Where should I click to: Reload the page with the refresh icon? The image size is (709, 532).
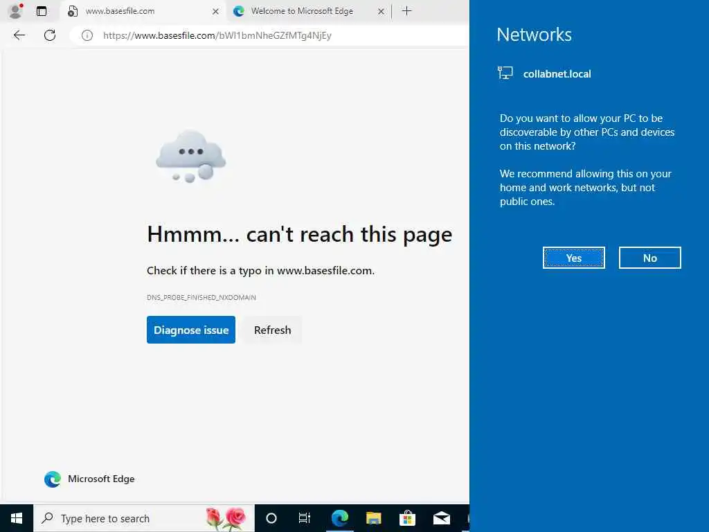click(x=50, y=35)
